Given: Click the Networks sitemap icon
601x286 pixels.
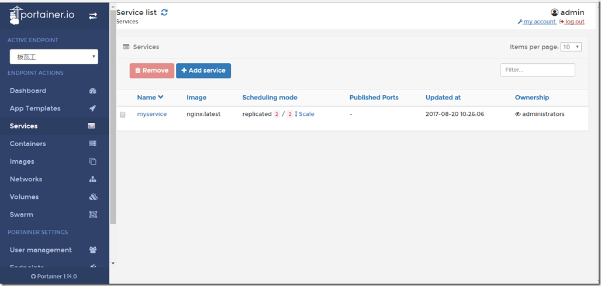Looking at the screenshot, I should 92,179.
